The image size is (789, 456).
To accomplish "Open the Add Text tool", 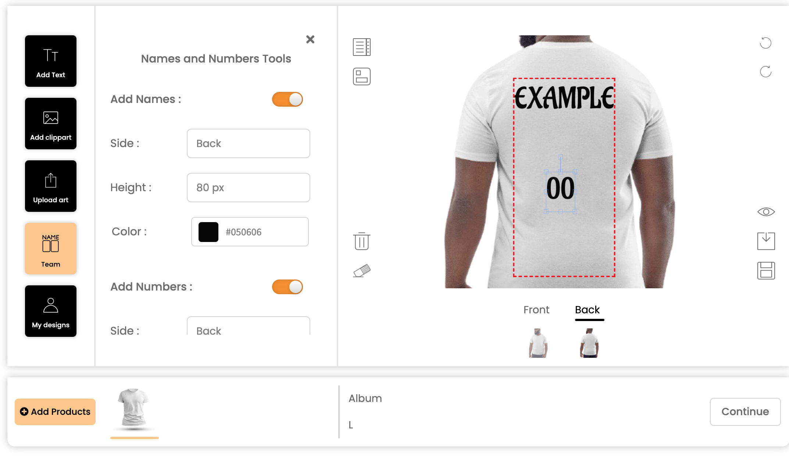I will point(51,61).
